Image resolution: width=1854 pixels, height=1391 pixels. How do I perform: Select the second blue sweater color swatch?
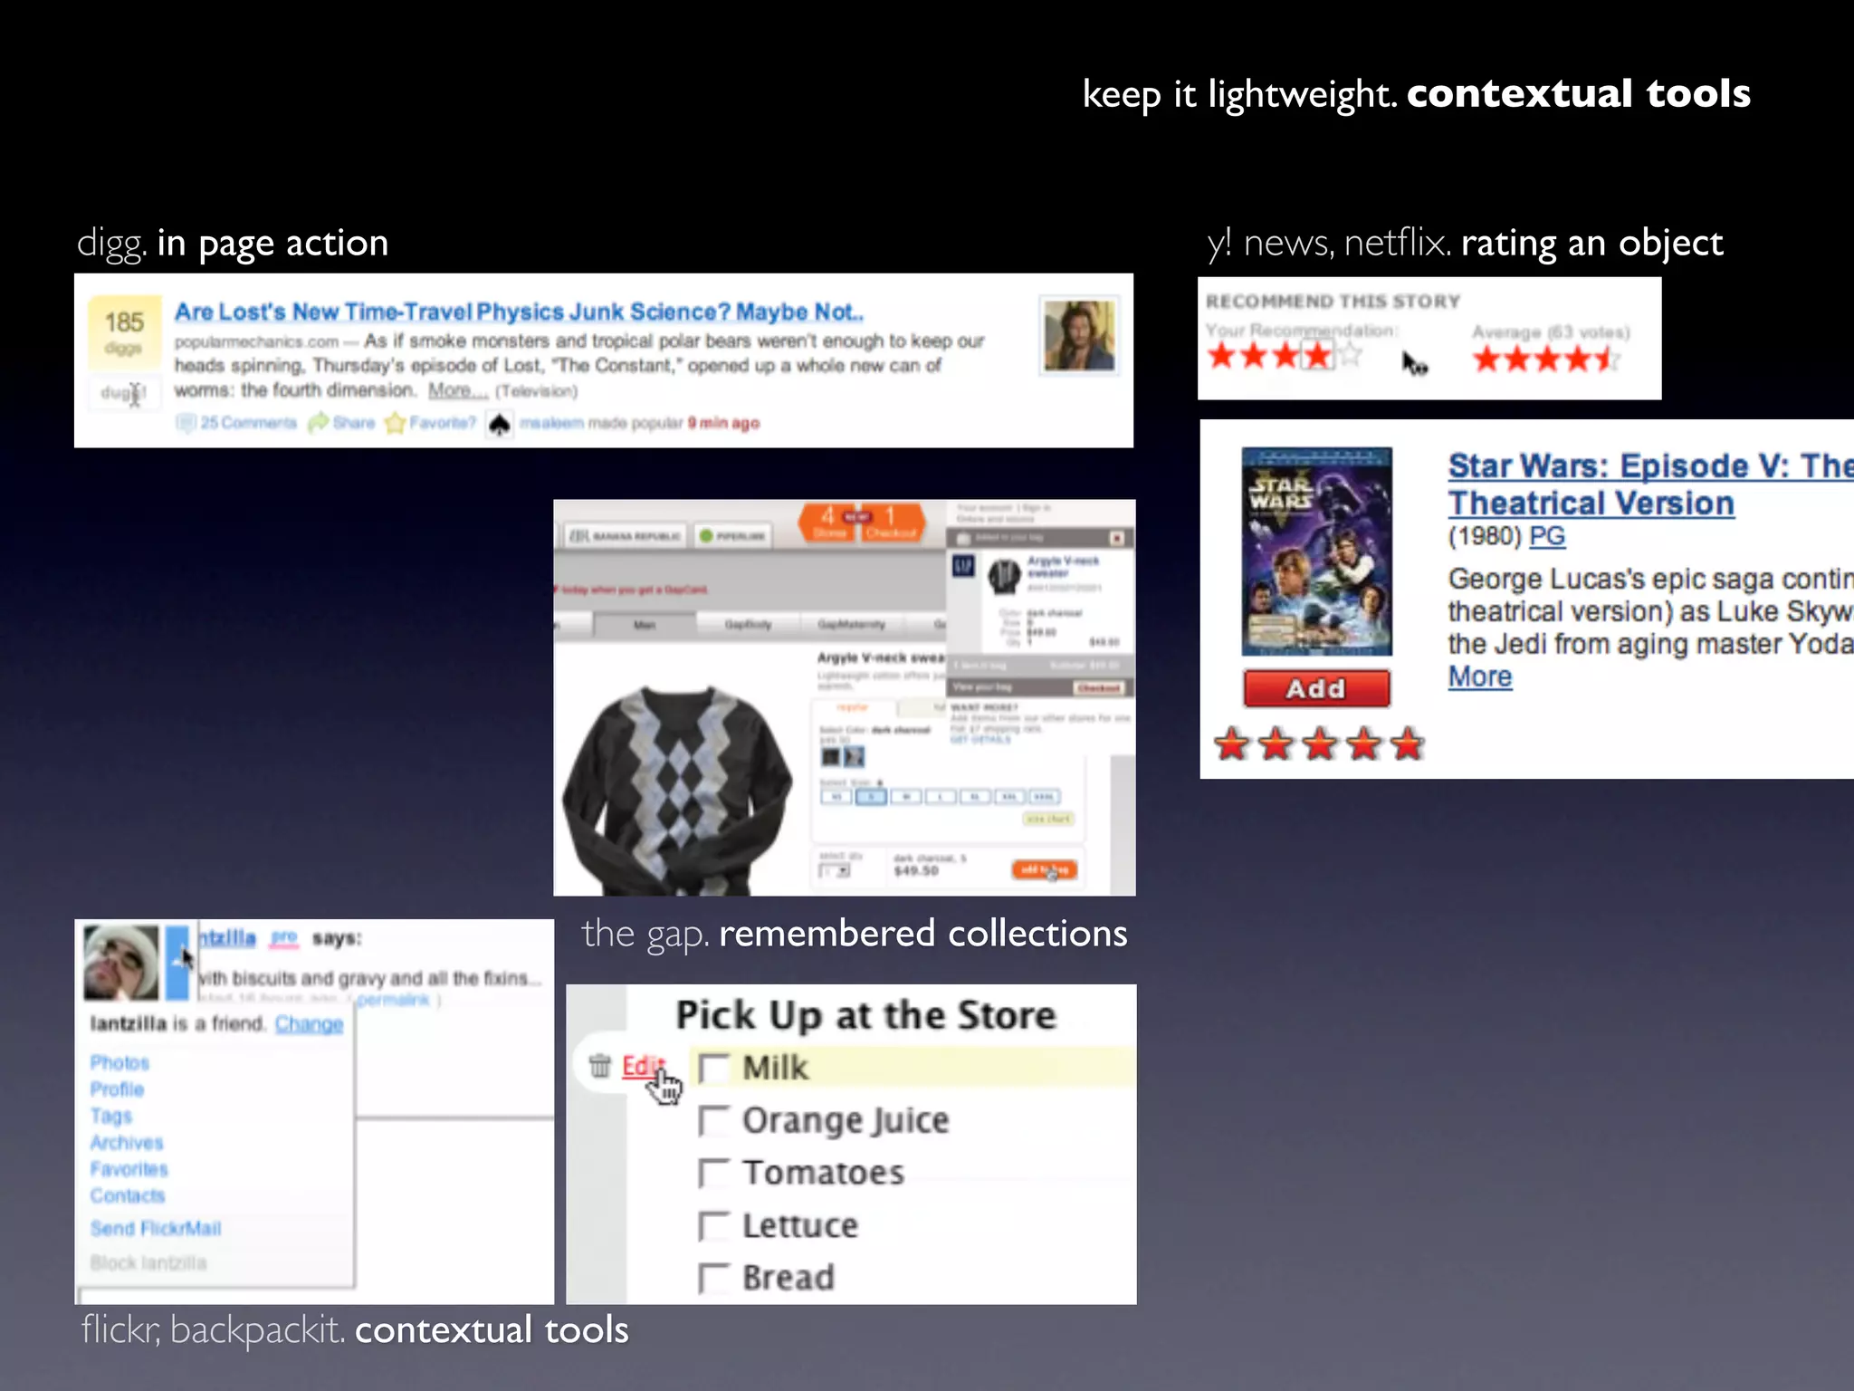854,757
